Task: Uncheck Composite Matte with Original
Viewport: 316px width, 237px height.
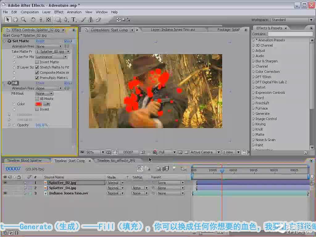Action: pyautogui.click(x=37, y=73)
